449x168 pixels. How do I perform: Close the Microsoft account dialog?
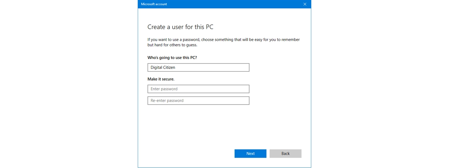coord(305,4)
